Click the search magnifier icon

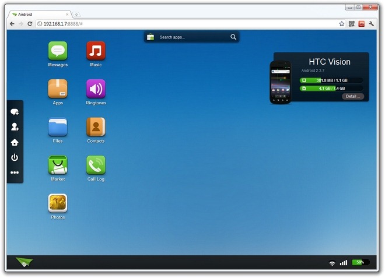(x=233, y=37)
